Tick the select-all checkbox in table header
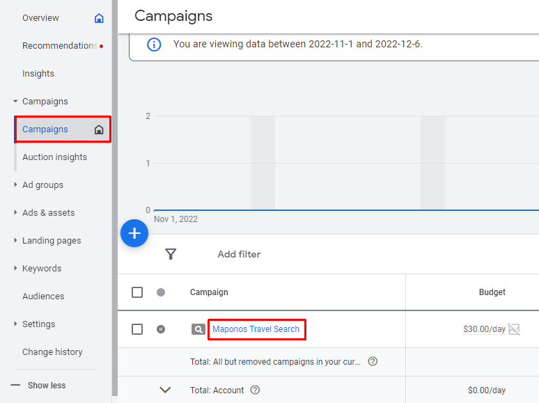 [137, 292]
